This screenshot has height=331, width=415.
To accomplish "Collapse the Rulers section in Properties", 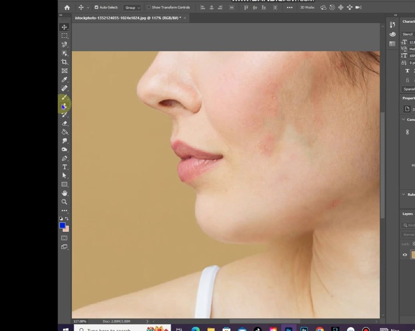I will (403, 194).
